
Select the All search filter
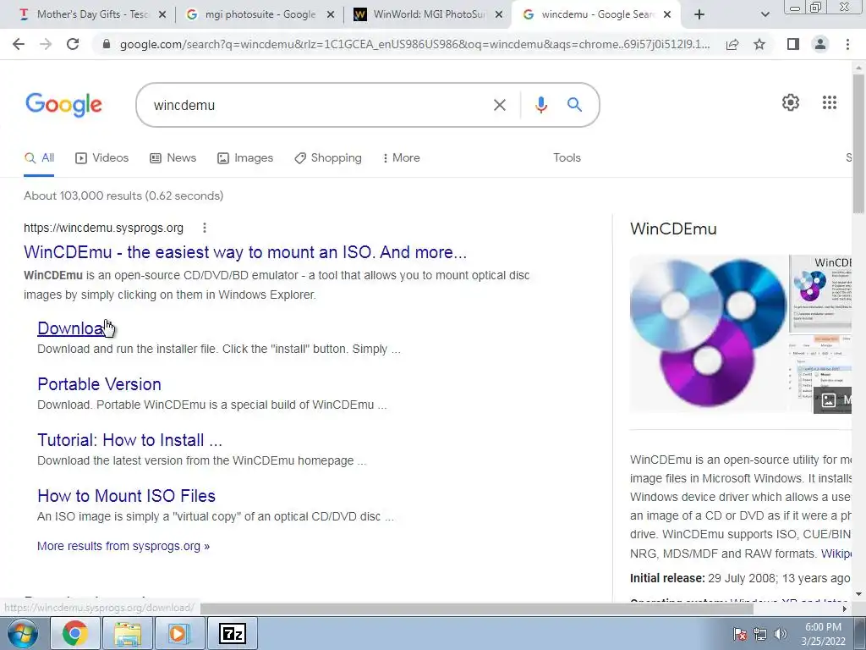39,158
